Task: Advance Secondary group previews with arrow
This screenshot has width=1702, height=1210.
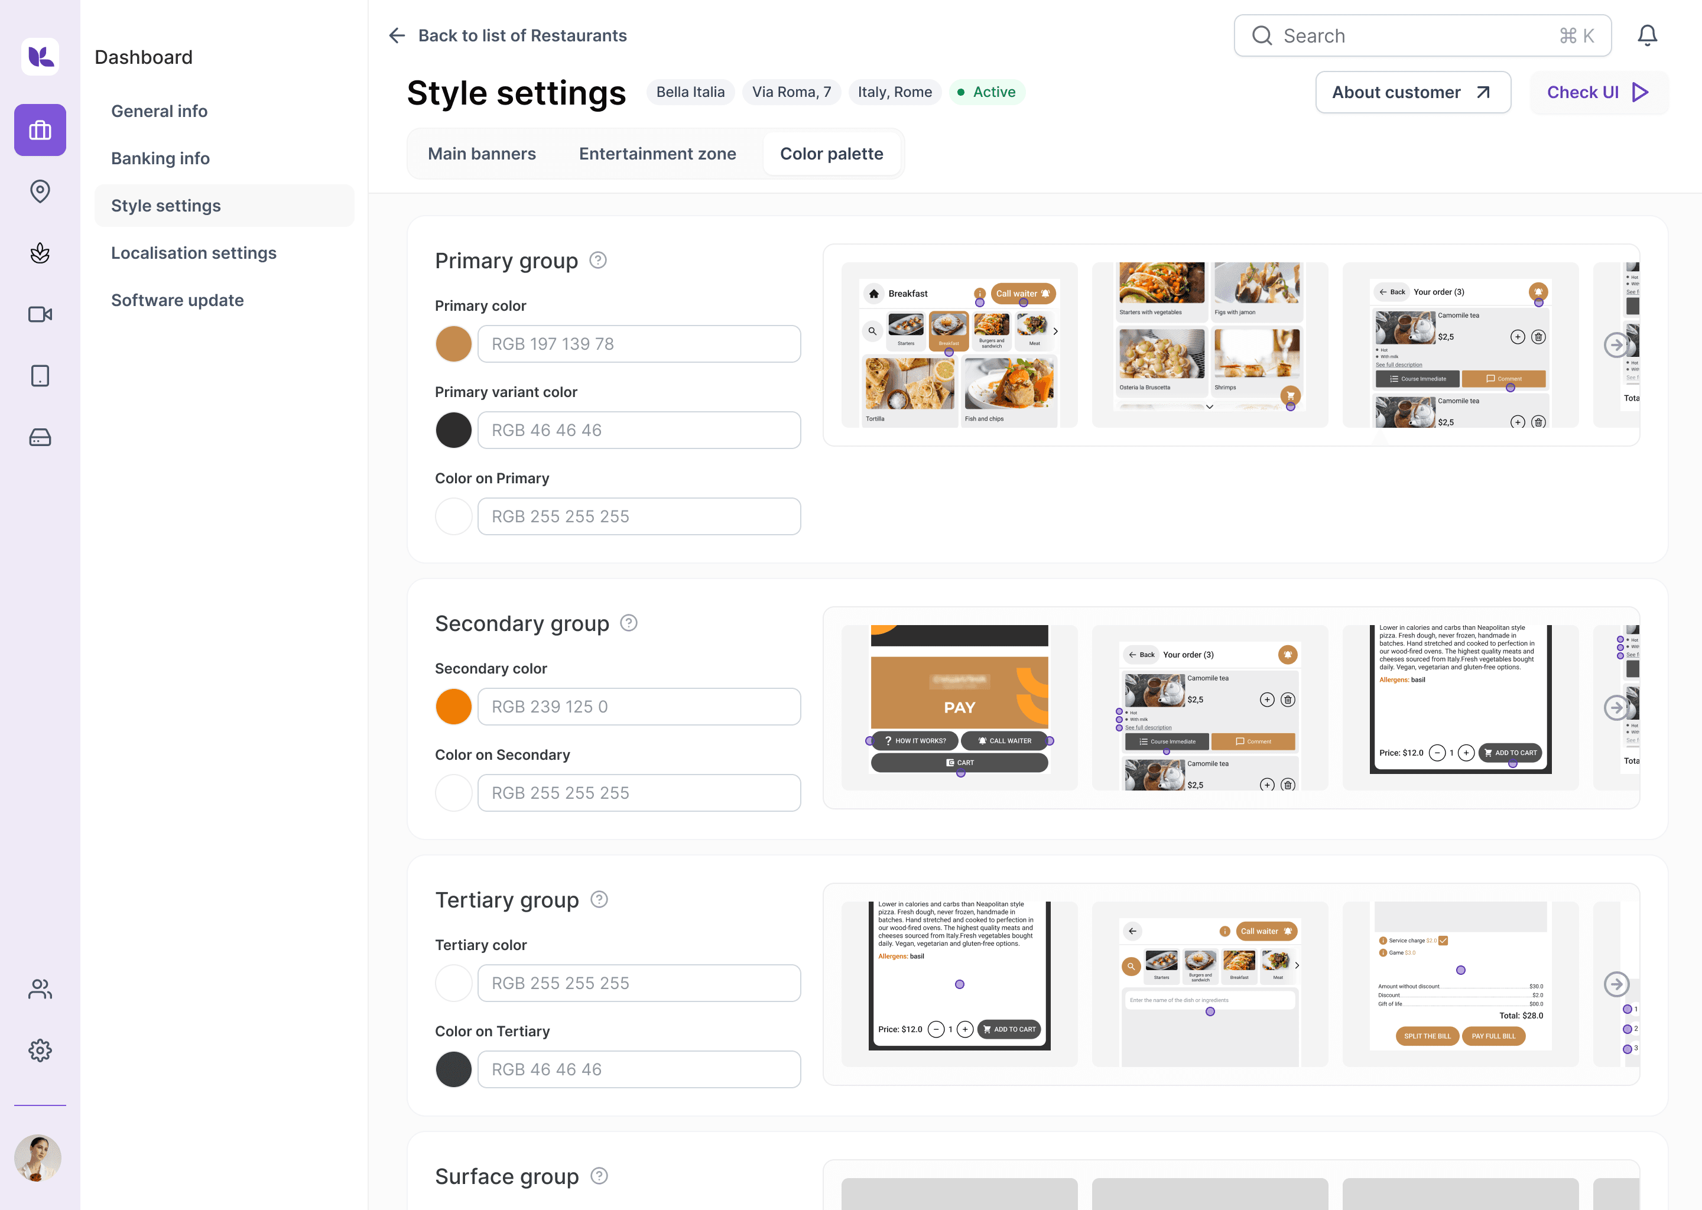Action: tap(1616, 707)
